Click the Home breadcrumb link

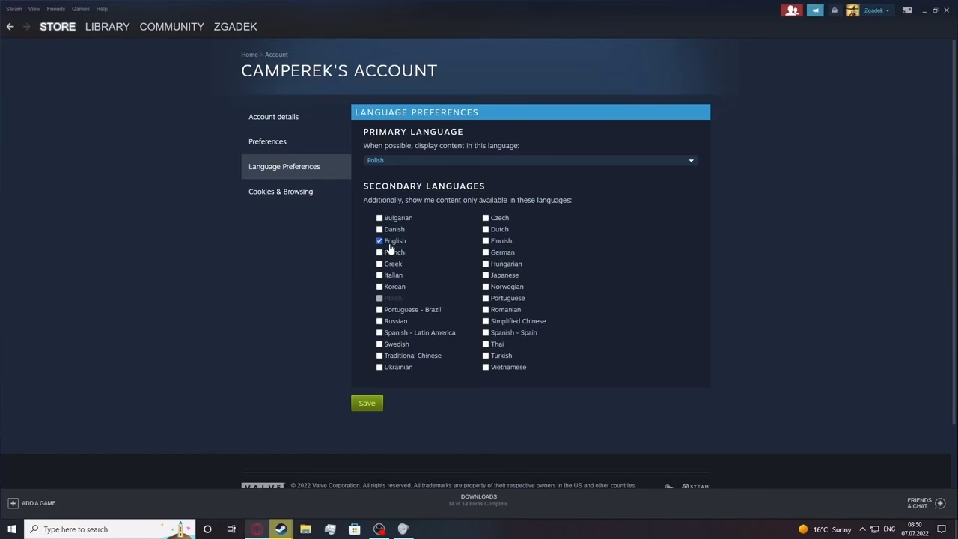(x=249, y=55)
